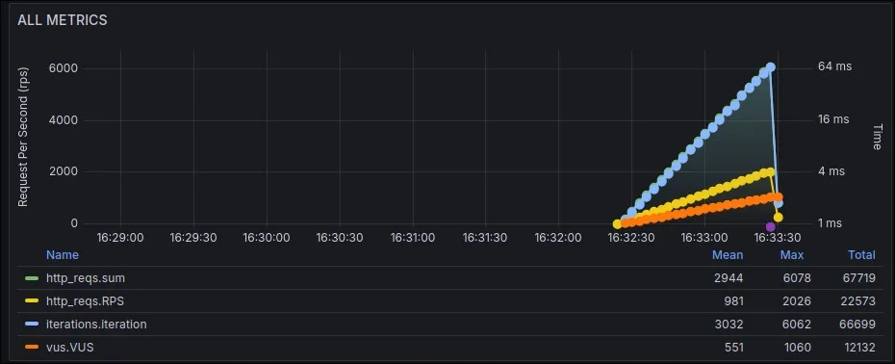Screen dimensions: 895x364
Task: Click the first yellow data point at zero
Action: pos(617,224)
